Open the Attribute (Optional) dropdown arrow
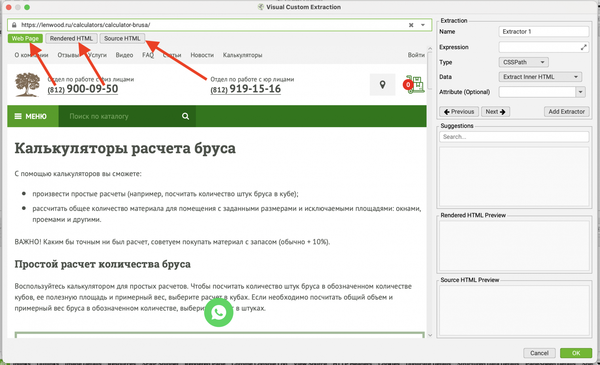Image resolution: width=600 pixels, height=365 pixels. (580, 92)
